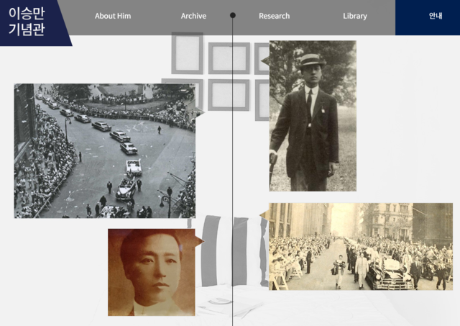Screen dimensions: 460x326
Task: Open the street-level crowd parade photo
Action: (361, 246)
